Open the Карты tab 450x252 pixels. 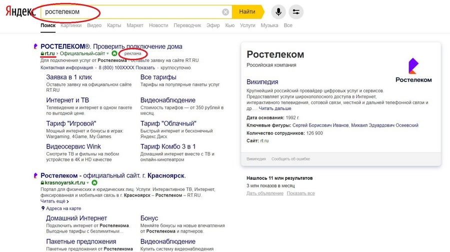click(x=114, y=25)
